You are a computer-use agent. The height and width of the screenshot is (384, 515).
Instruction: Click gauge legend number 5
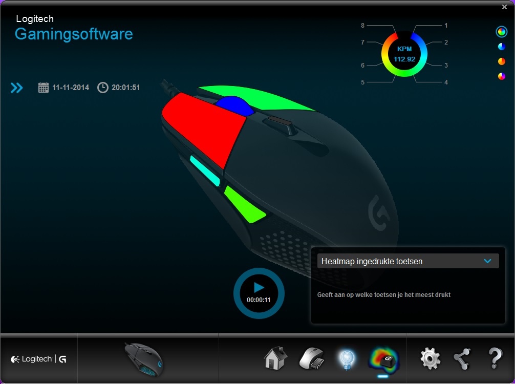[x=362, y=82]
